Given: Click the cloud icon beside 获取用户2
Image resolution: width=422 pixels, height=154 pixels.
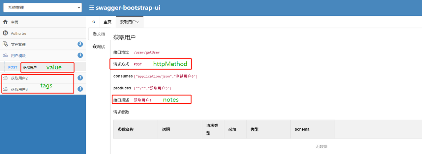Looking at the screenshot, I should (5, 78).
